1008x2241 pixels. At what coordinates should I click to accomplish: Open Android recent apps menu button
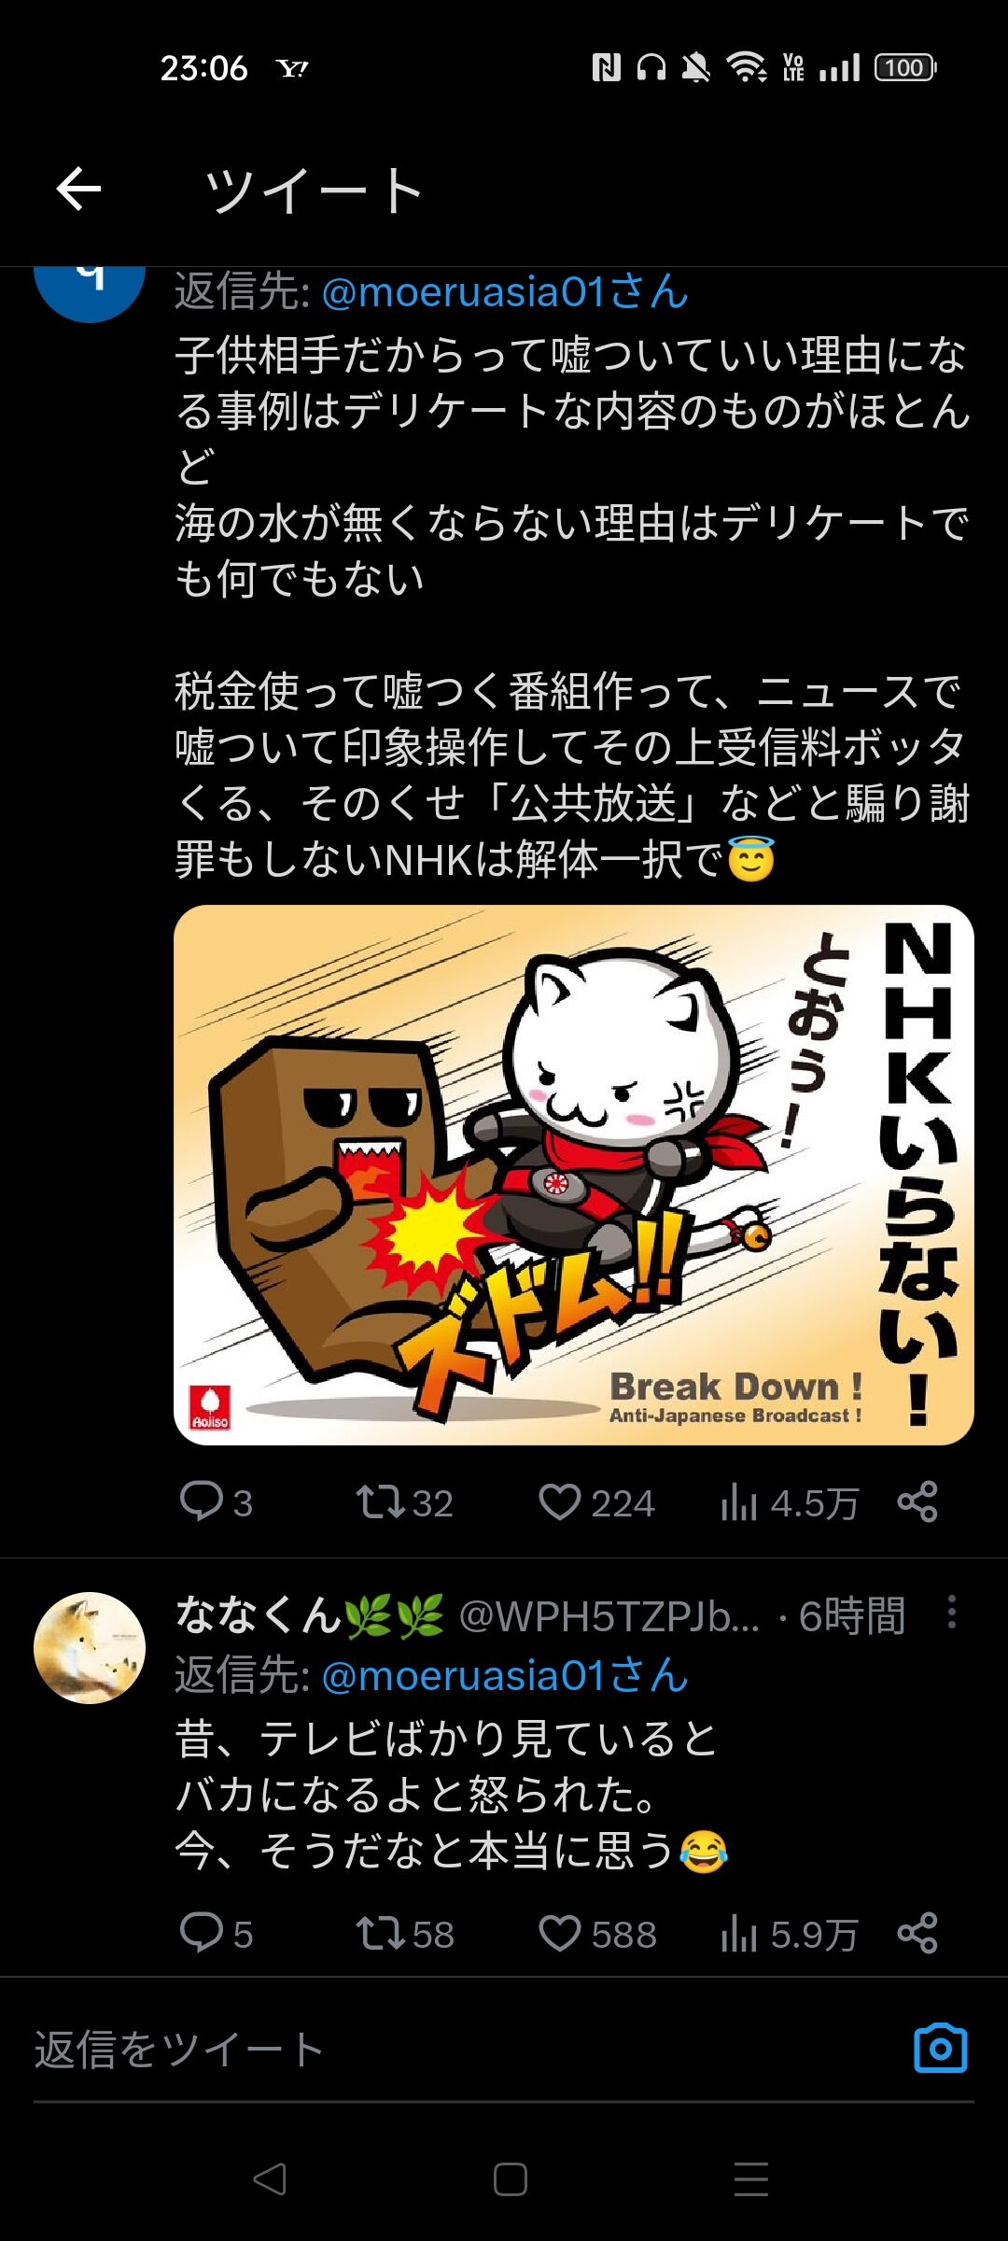pos(750,2179)
